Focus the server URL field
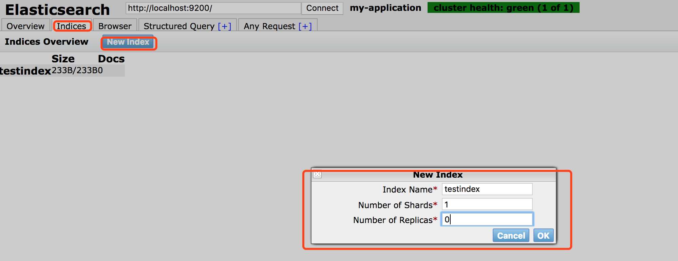 pos(213,8)
